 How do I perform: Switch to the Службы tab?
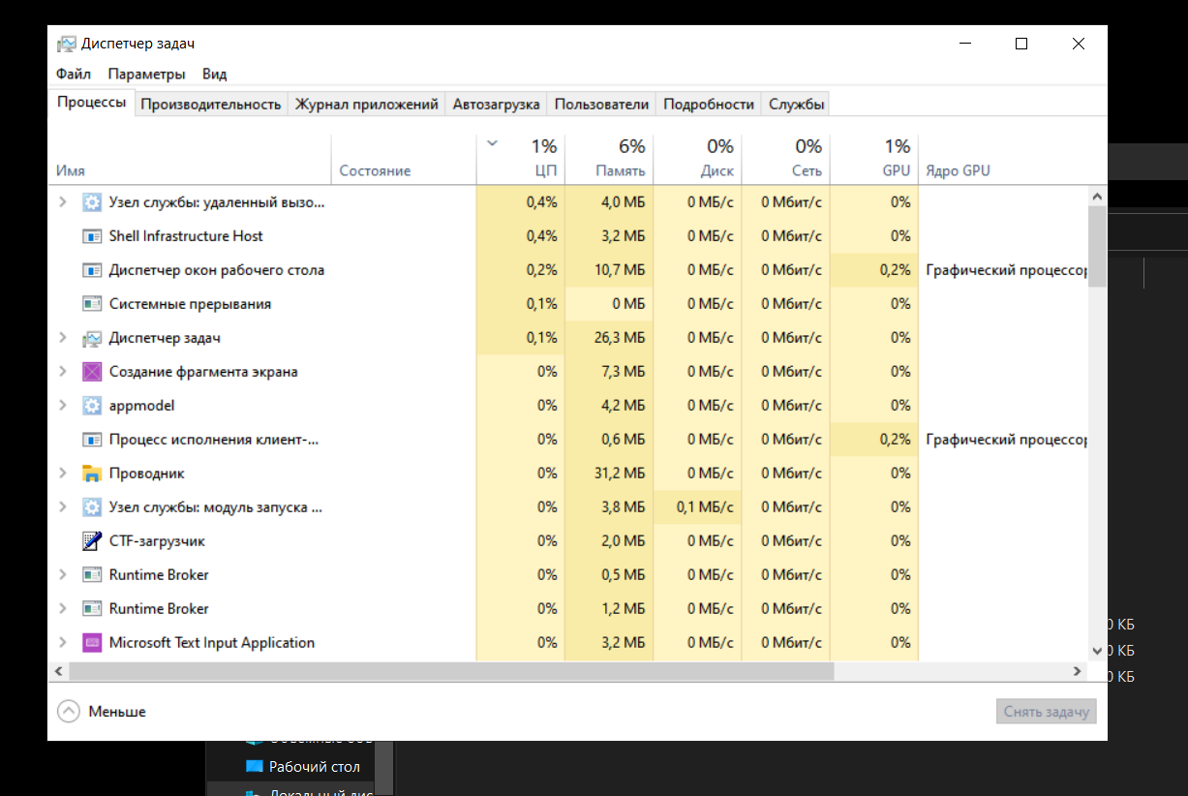[797, 105]
